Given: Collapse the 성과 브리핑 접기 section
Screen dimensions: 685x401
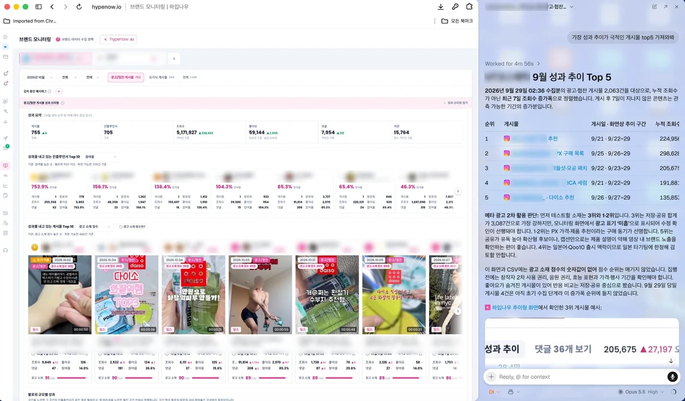Looking at the screenshot, I should point(455,103).
